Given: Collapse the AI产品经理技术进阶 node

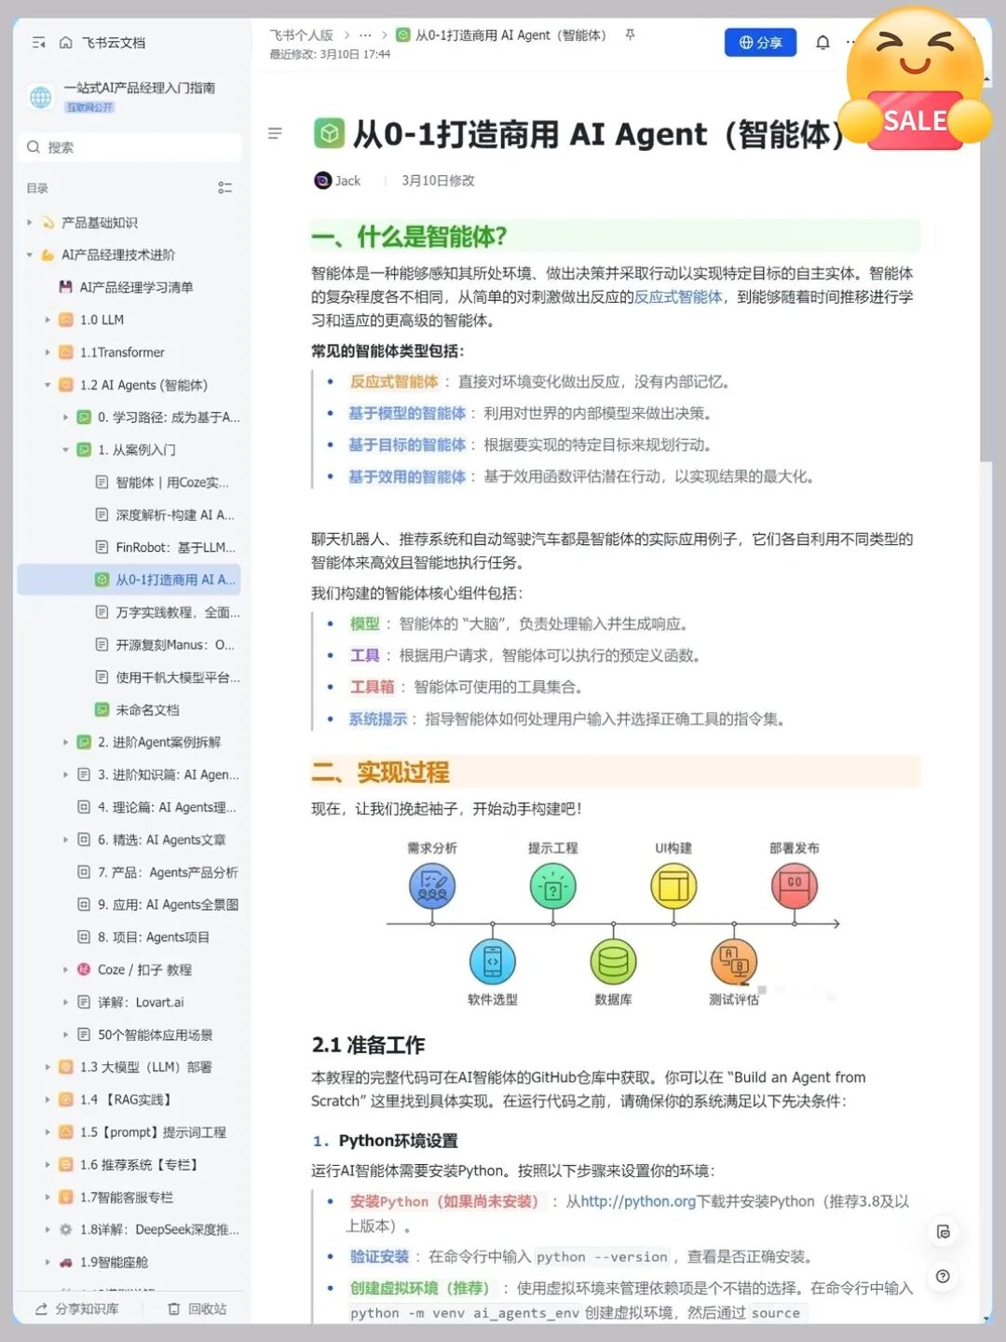Looking at the screenshot, I should click(x=30, y=255).
